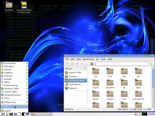Open the Sound & Video menu entry

coord(14,88)
